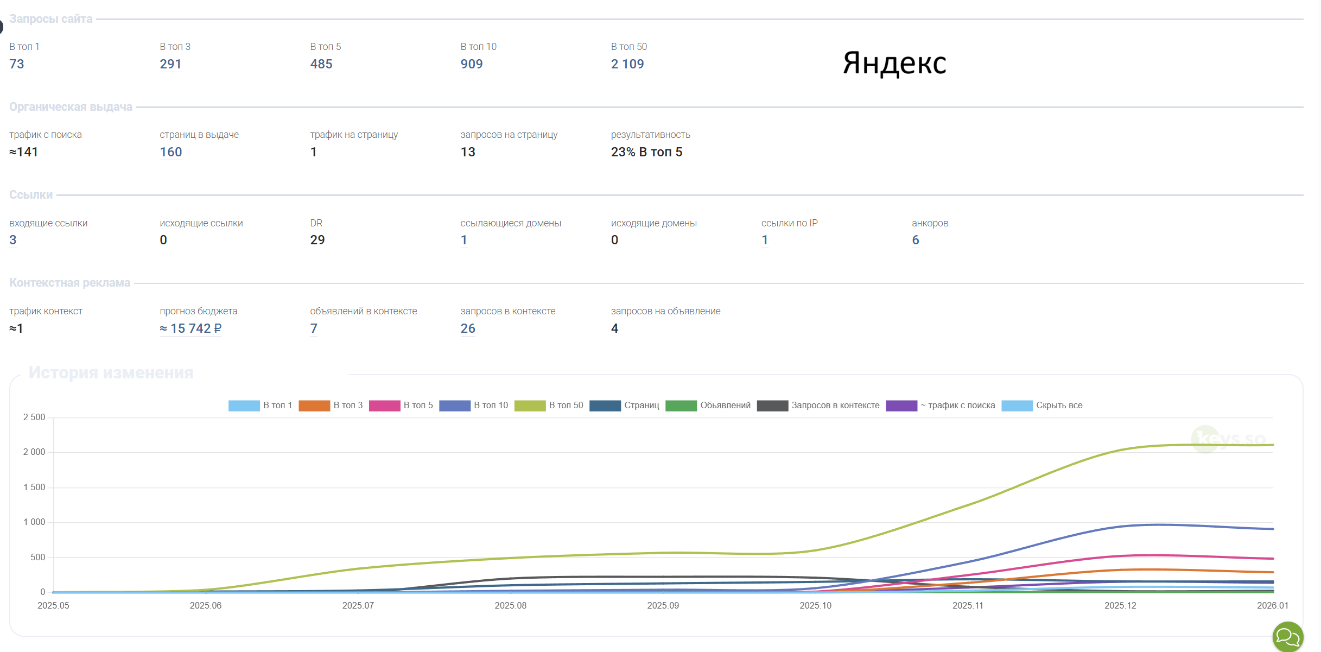Screen dimensions: 1321x652
Task: Click the Скрыть все legend item
Action: point(1042,406)
